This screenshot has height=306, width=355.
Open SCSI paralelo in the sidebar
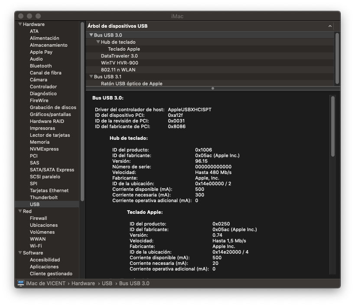point(45,177)
